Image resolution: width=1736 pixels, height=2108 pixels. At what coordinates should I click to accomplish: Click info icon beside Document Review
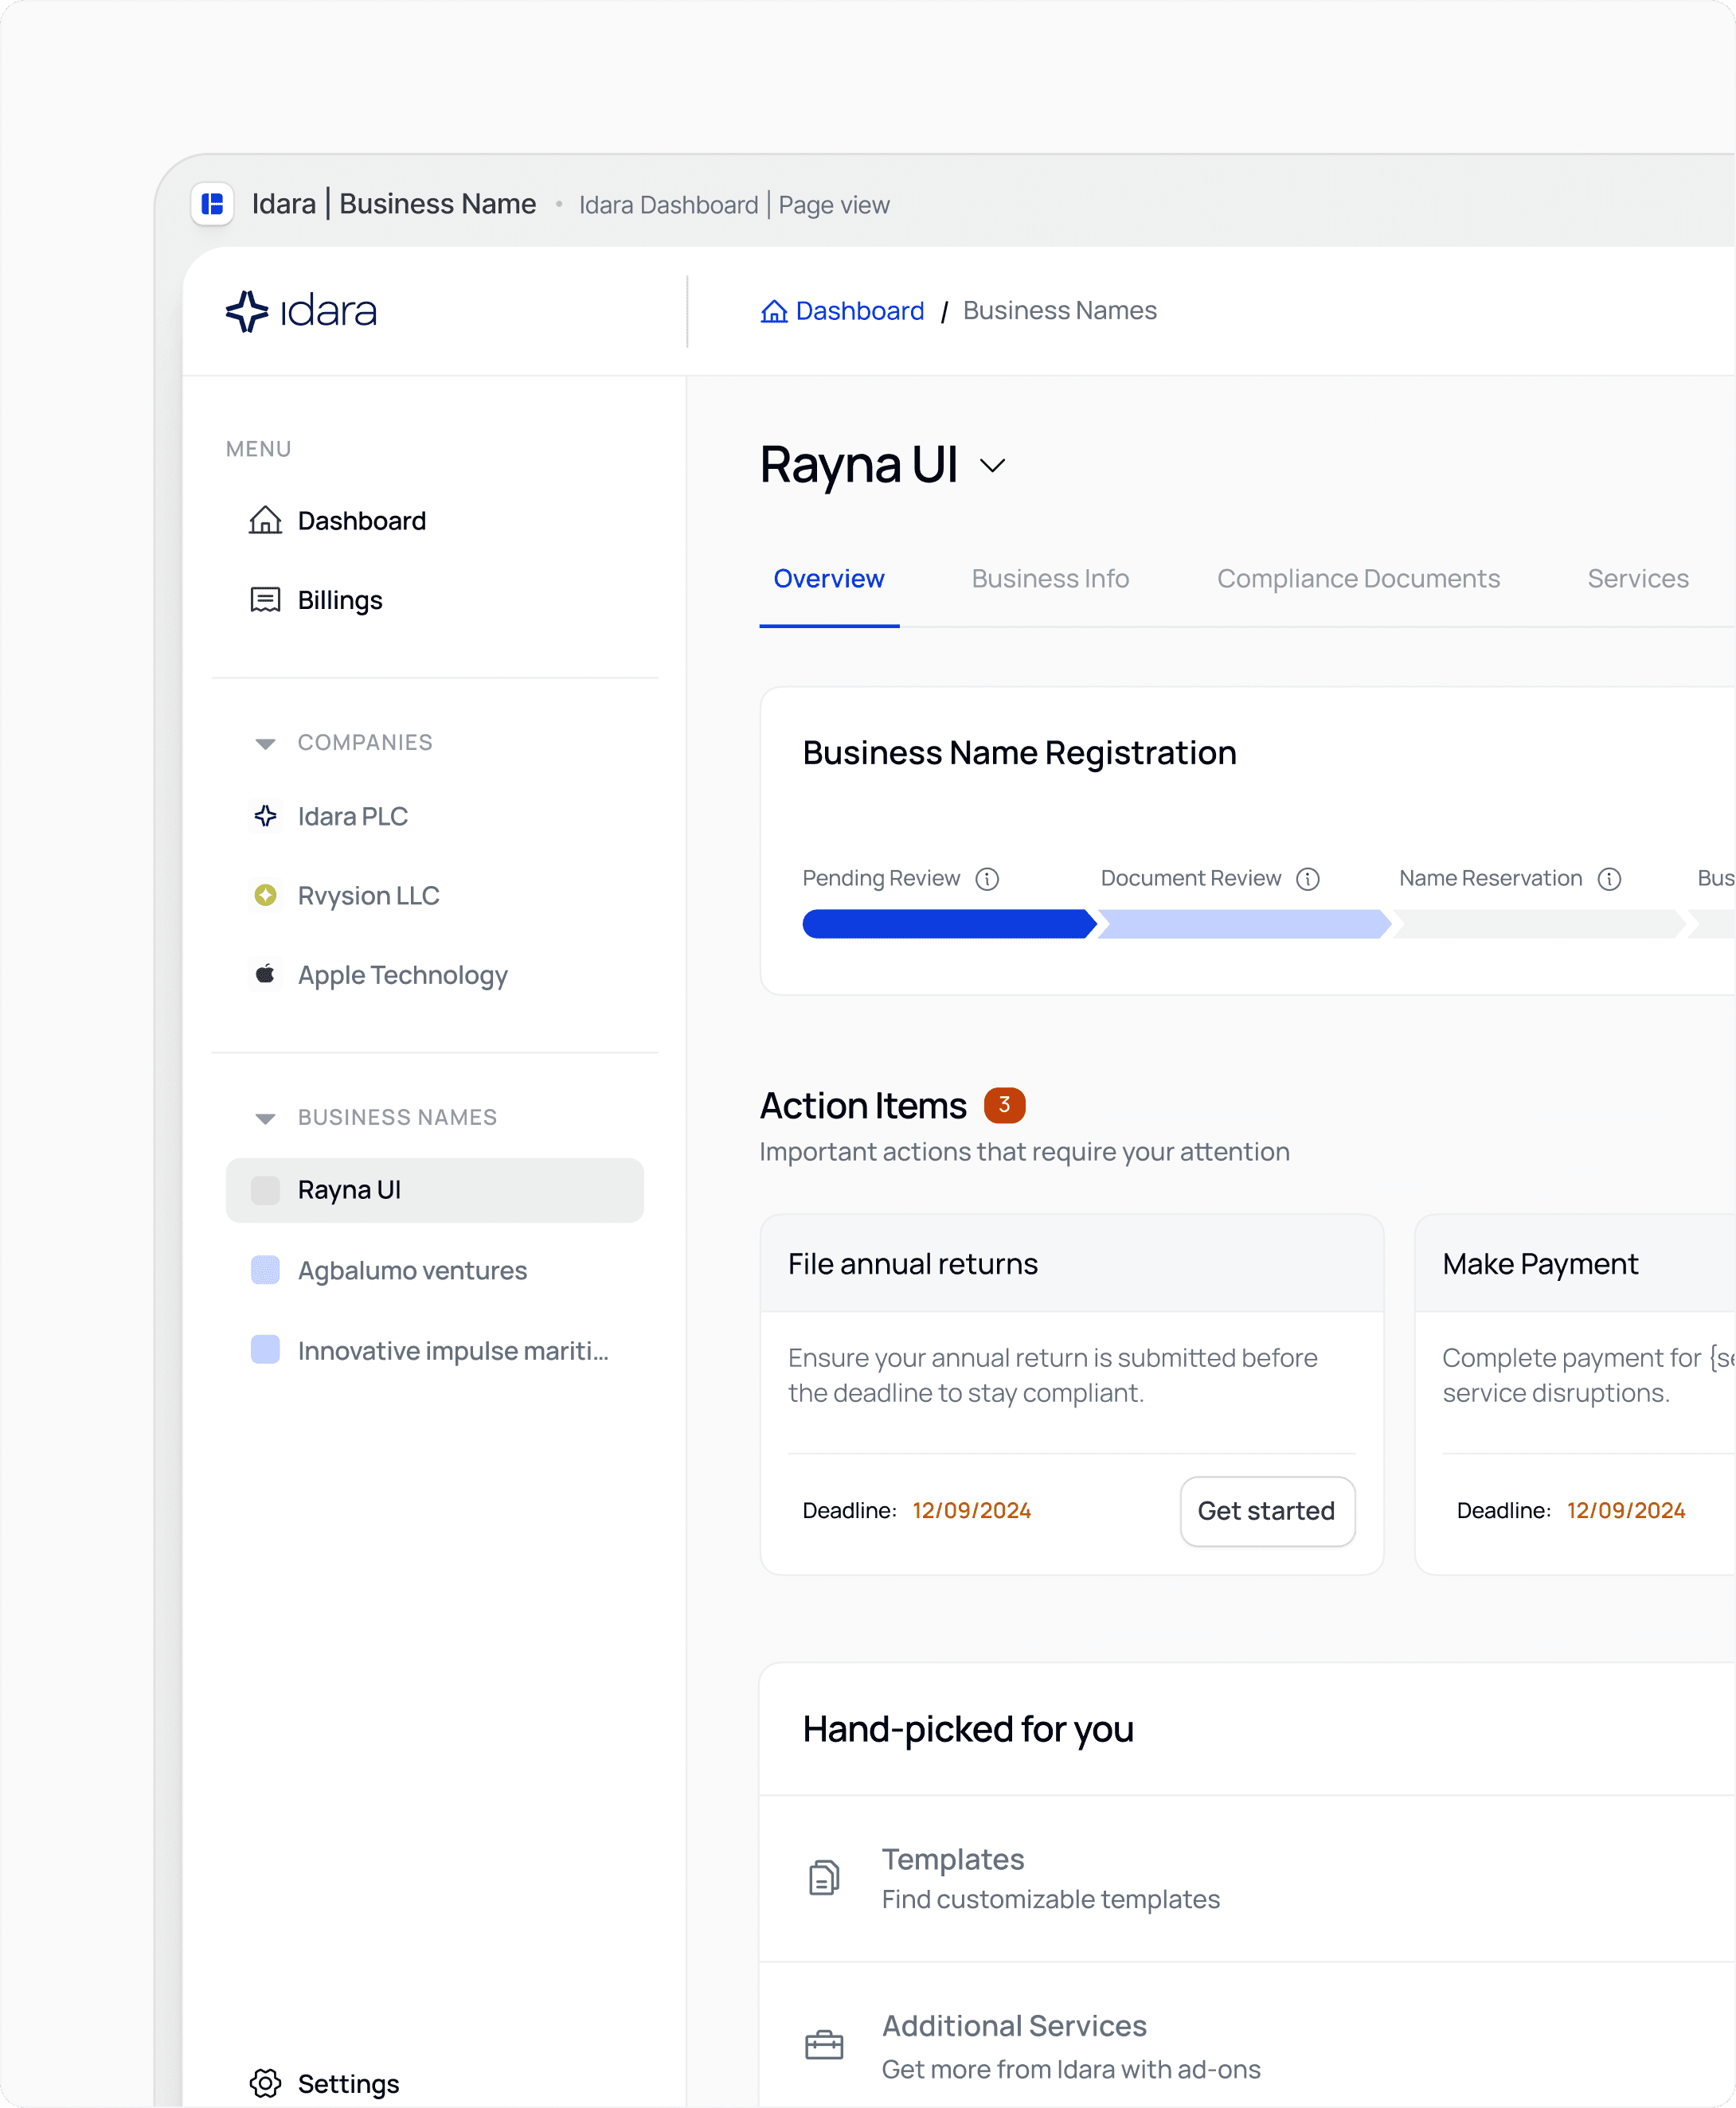tap(1307, 879)
